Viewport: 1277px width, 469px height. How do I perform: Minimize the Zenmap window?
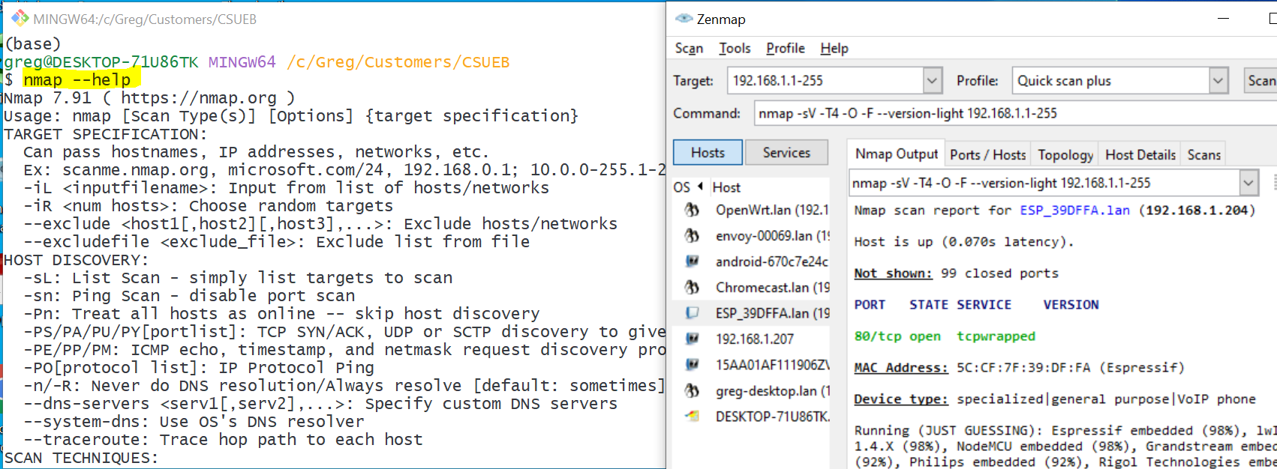[x=1224, y=19]
